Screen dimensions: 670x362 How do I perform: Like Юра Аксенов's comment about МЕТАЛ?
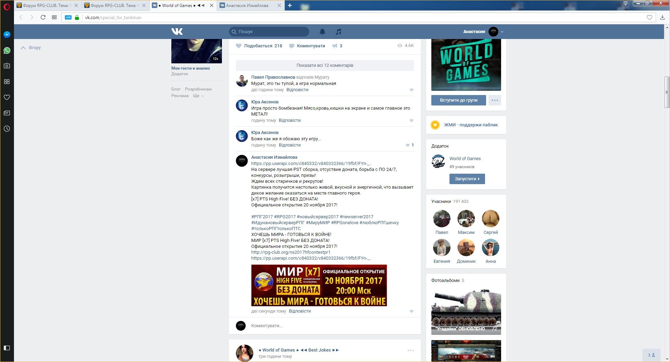click(x=411, y=120)
